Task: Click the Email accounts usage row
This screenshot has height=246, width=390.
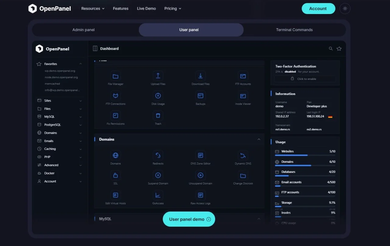Action: (305, 183)
